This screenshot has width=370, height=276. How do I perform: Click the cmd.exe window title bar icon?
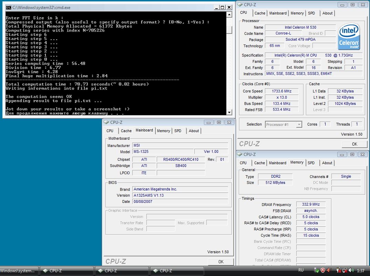point(9,8)
